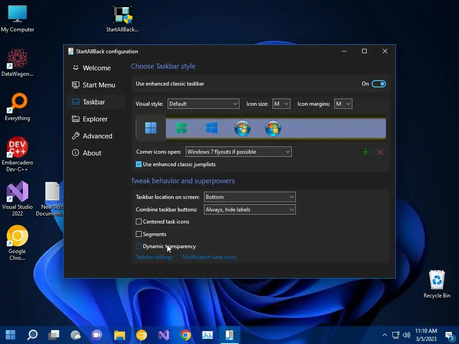Expand the Icon size dropdown
Image resolution: width=459 pixels, height=344 pixels.
[x=281, y=104]
